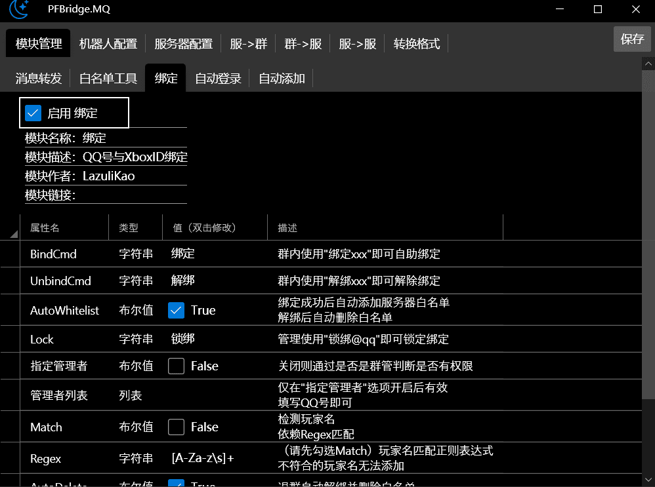Viewport: 655px width, 487px height.
Task: Open the 服->群 tab
Action: point(249,43)
